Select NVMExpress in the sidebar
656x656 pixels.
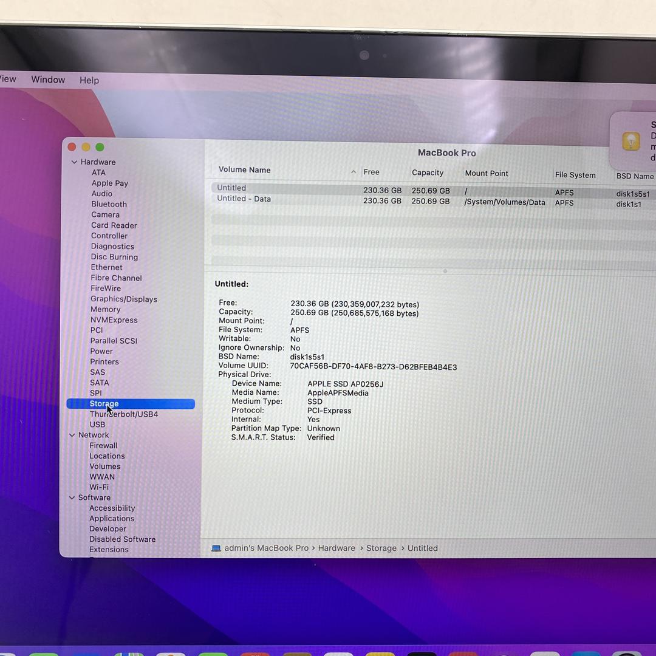pos(114,320)
